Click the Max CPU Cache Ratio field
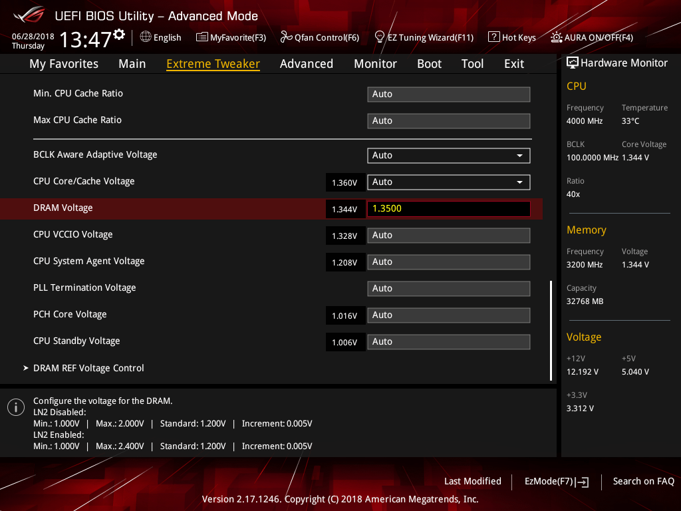 click(x=449, y=121)
